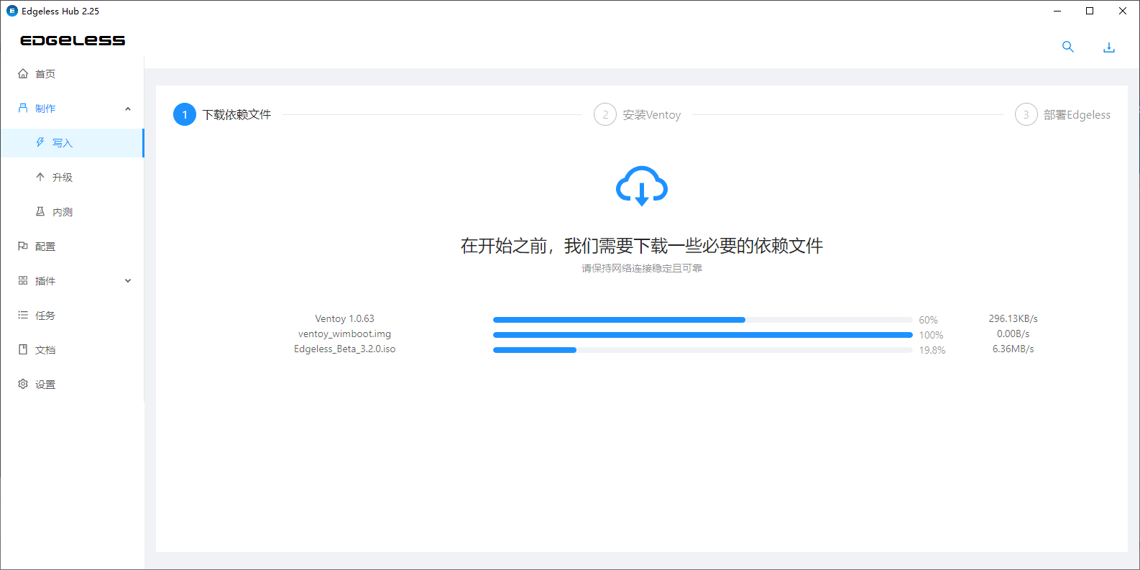Click the grid icon beside 插件
Image resolution: width=1140 pixels, height=570 pixels.
(23, 280)
